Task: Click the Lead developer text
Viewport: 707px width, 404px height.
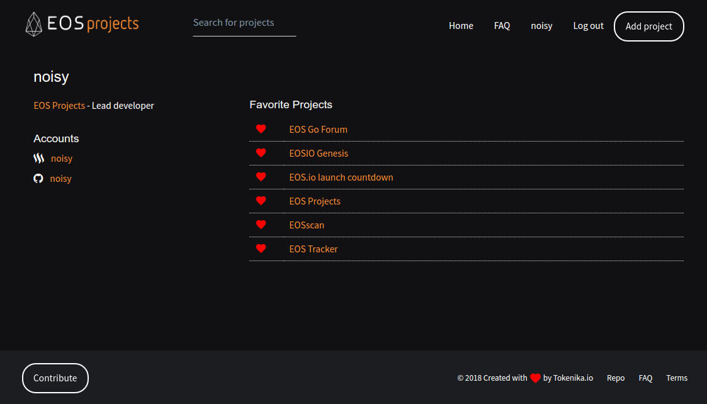Action: tap(123, 106)
